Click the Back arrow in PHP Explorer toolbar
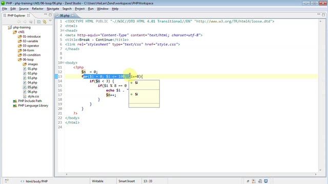 (x=19, y=21)
